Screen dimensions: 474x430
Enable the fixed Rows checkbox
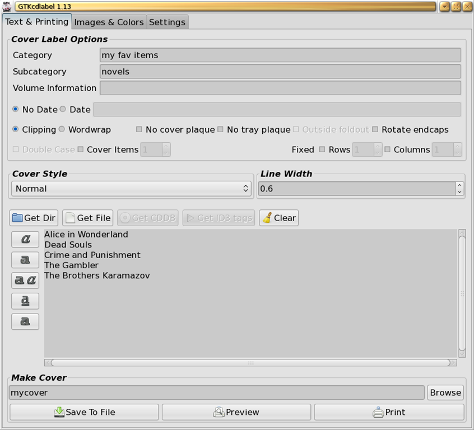(322, 149)
